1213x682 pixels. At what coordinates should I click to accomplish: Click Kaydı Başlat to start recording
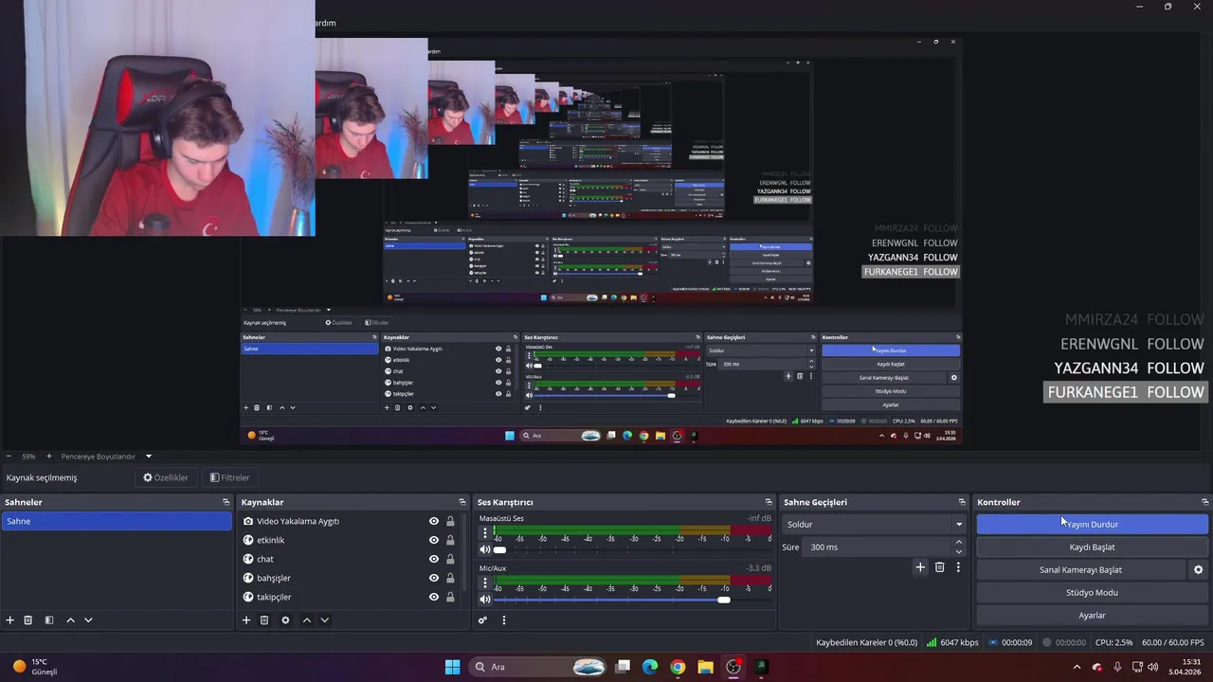(1092, 547)
